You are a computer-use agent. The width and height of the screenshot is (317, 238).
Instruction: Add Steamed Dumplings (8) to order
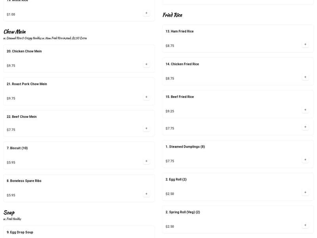305,160
